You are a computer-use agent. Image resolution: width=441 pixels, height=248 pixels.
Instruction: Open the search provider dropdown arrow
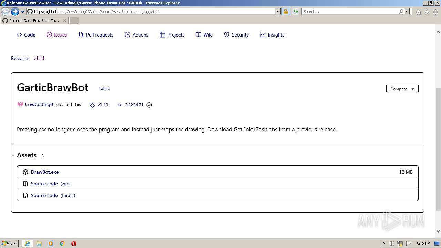[407, 11]
